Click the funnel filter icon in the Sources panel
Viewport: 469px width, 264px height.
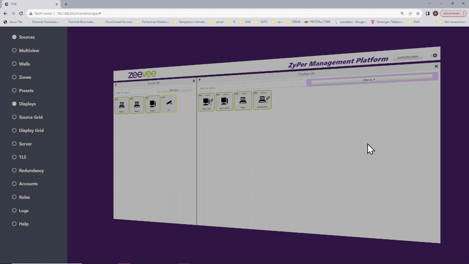(116, 85)
